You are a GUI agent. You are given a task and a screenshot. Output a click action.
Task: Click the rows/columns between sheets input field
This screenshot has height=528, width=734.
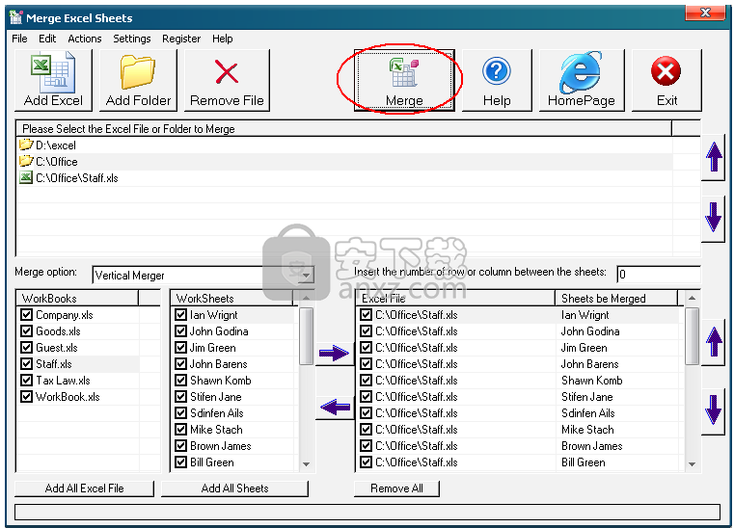(x=659, y=274)
